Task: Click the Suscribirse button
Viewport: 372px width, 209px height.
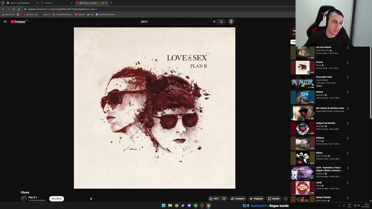Action: point(56,199)
